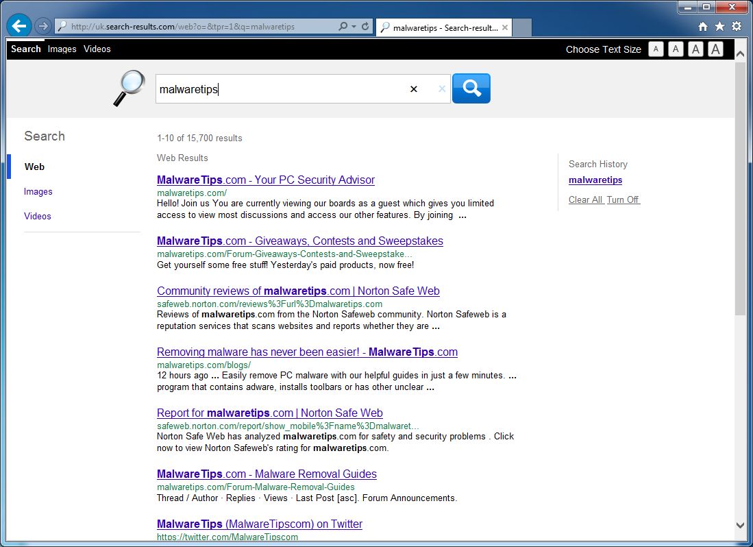Select Images in the top black bar
The height and width of the screenshot is (547, 753).
click(62, 49)
